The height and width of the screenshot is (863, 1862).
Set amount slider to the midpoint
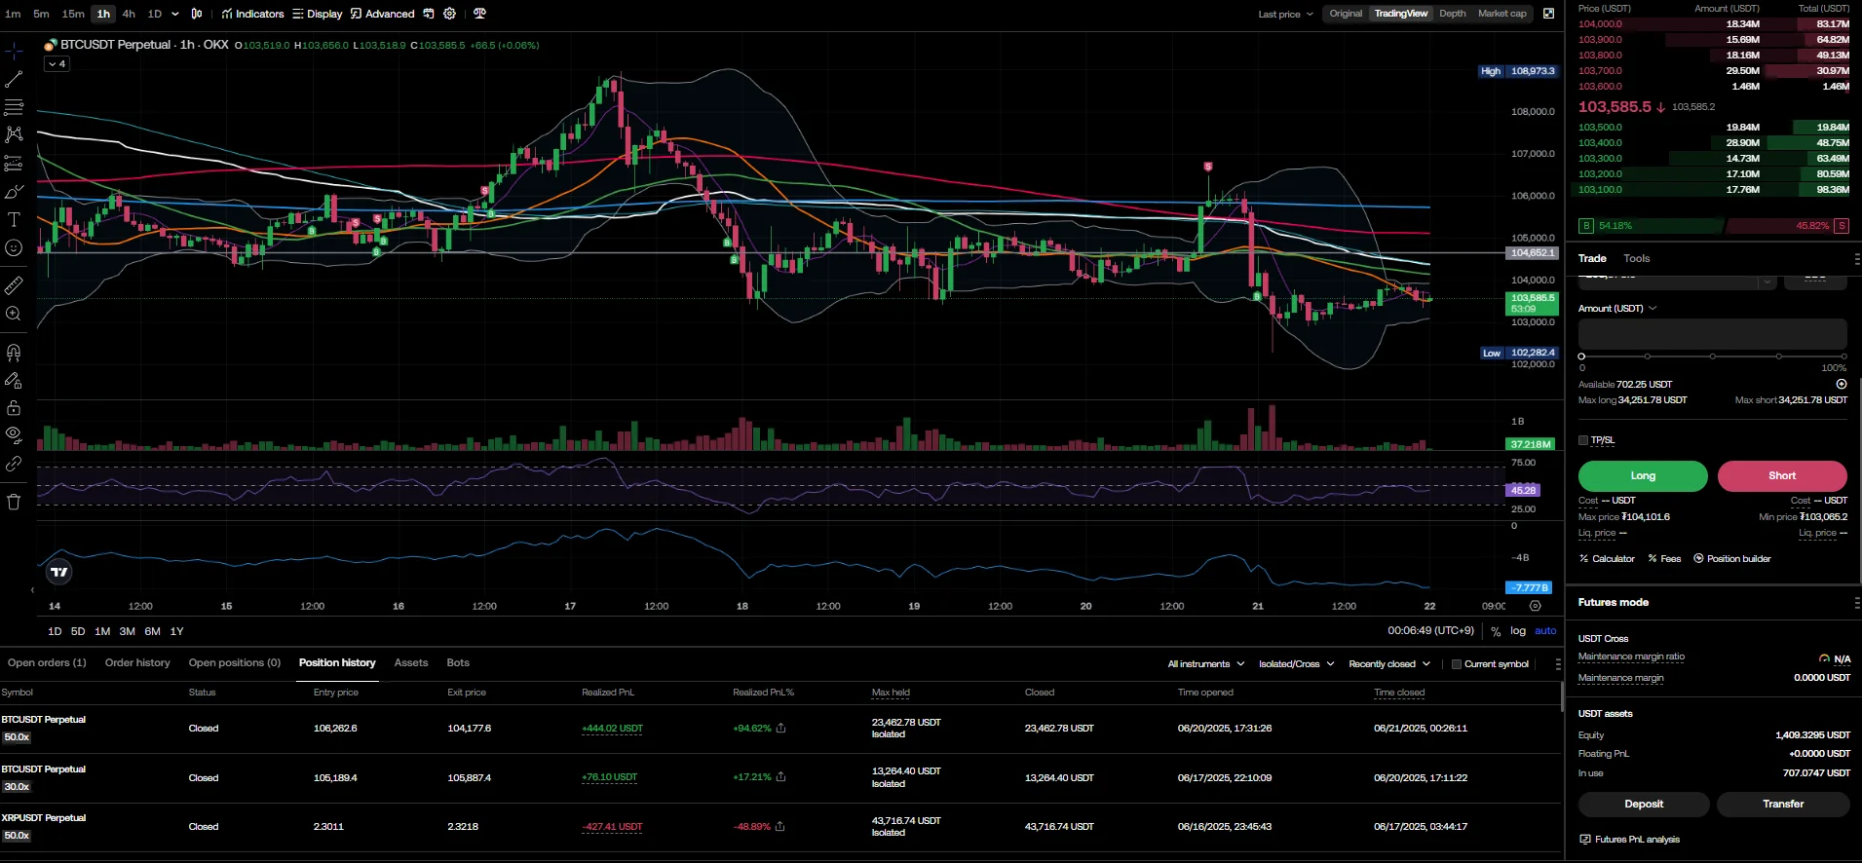(x=1713, y=356)
